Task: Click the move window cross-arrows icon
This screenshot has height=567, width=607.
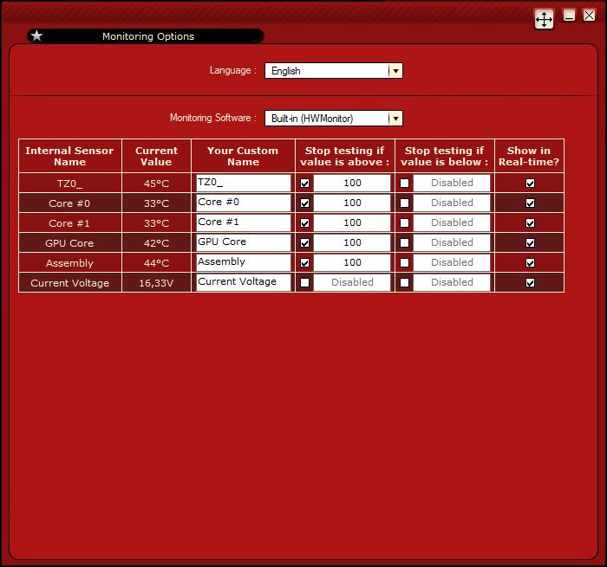Action: pos(544,19)
